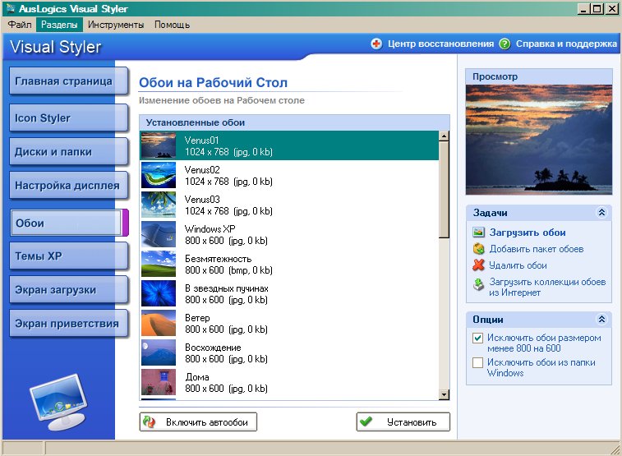Collapse the Задачи panel
This screenshot has width=622, height=456.
pyautogui.click(x=601, y=213)
